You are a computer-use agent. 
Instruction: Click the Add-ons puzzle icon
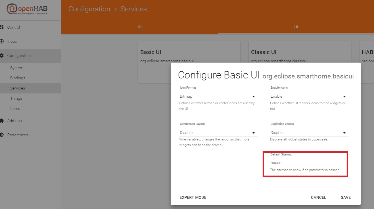coord(1,121)
